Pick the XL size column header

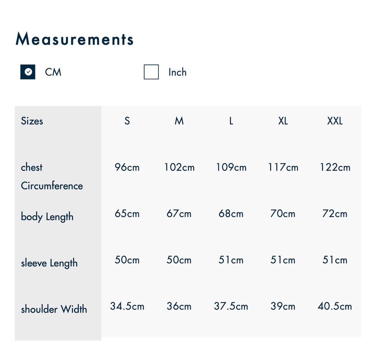(283, 121)
